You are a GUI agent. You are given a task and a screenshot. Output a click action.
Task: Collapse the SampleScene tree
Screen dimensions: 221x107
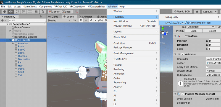(x=7, y=24)
